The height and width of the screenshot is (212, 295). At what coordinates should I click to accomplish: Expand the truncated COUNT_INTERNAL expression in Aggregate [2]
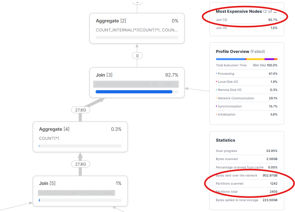click(x=137, y=30)
